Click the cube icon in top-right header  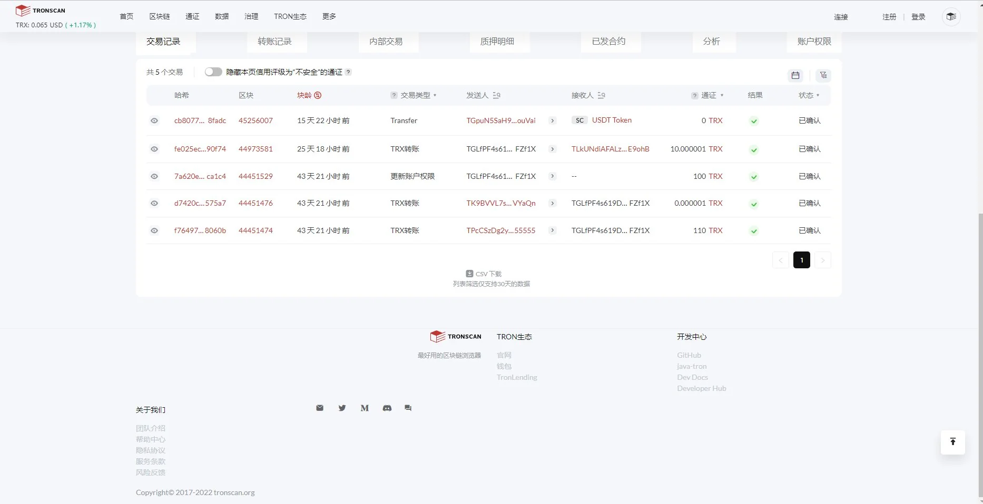point(951,17)
